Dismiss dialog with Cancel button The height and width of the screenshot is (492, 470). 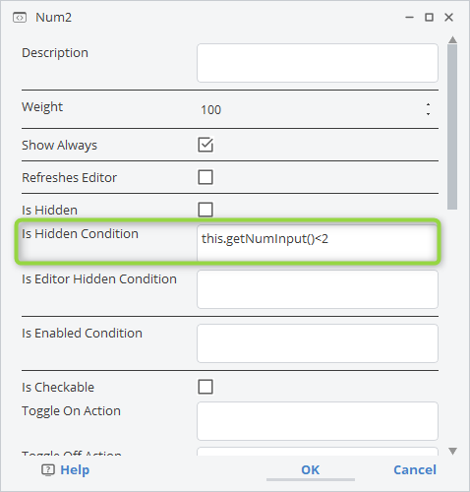click(415, 469)
